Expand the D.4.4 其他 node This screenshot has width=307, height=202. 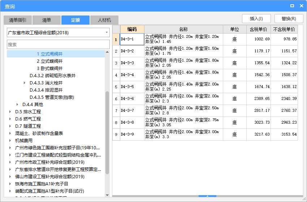[17, 105]
